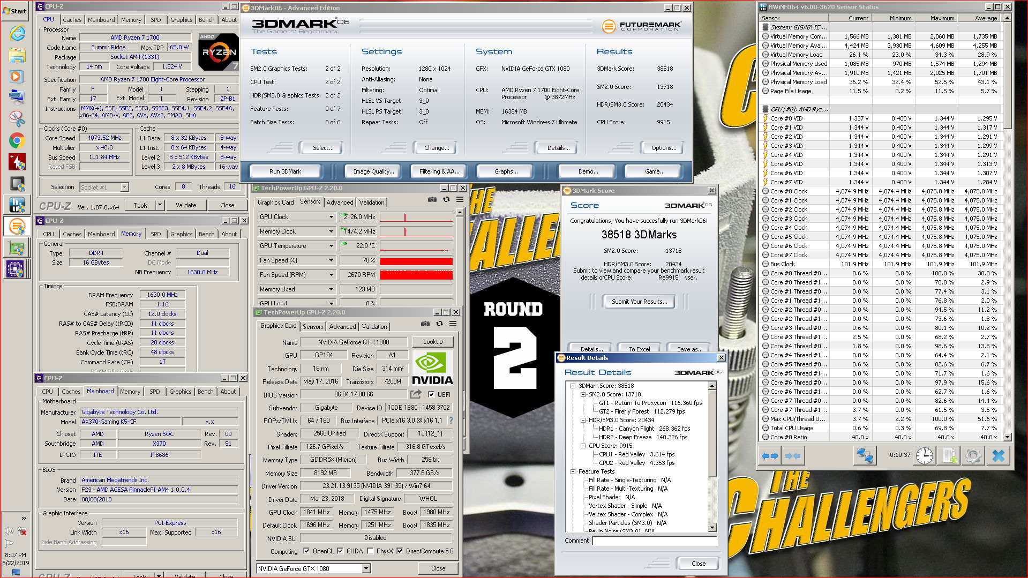Open Advanced tab in GPU-Z Sensors window
Image resolution: width=1028 pixels, height=578 pixels.
pos(340,202)
